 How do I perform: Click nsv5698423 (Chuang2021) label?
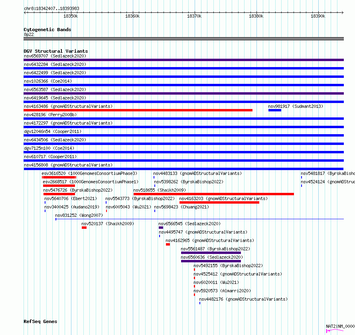point(181,207)
